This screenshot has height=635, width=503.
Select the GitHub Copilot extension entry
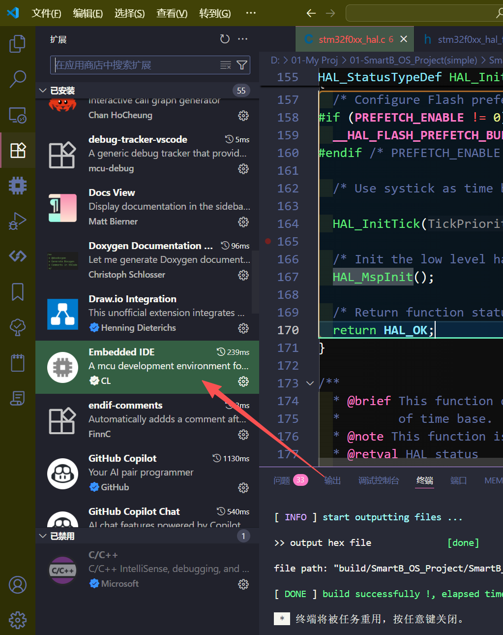pos(147,474)
